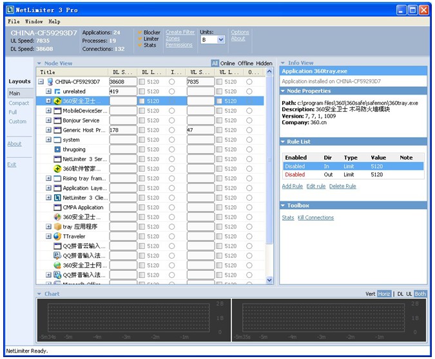Click the Add Rule link
The image size is (435, 359).
click(x=293, y=186)
